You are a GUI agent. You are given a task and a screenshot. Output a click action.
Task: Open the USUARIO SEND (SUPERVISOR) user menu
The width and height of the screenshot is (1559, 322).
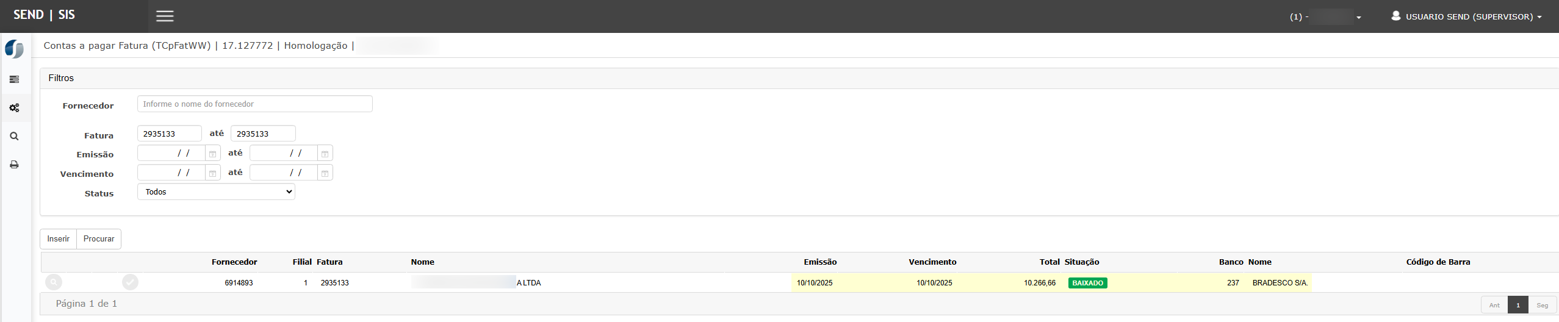(x=1466, y=16)
